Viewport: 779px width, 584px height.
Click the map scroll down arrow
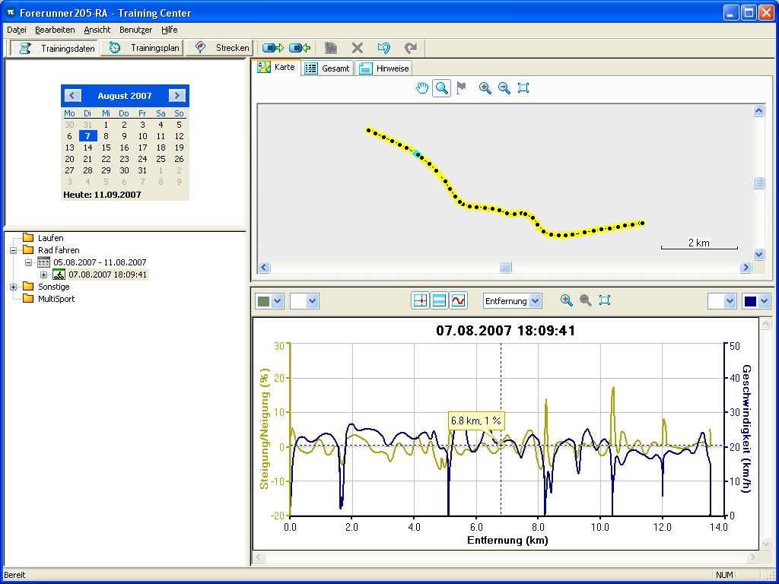[758, 255]
